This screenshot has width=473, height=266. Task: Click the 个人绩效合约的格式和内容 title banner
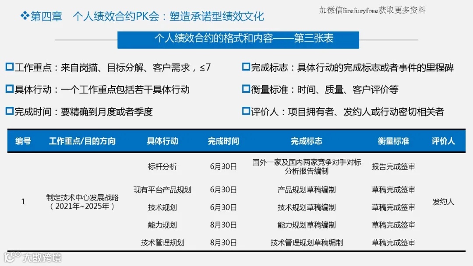pyautogui.click(x=238, y=39)
